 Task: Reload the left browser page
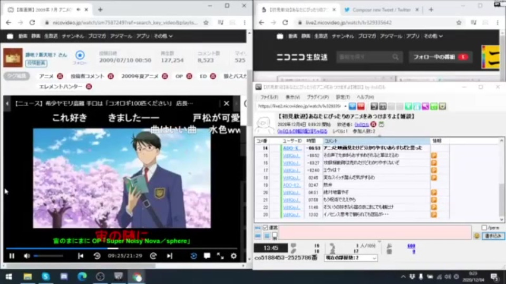(x=32, y=23)
